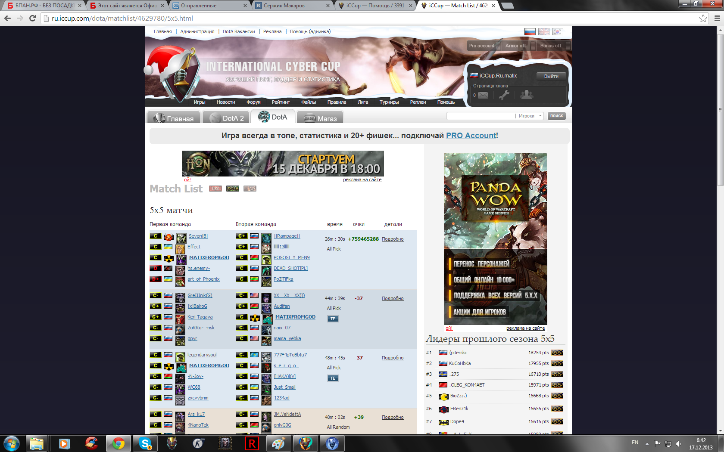Open player profile art_of_Phoenix

(203, 279)
